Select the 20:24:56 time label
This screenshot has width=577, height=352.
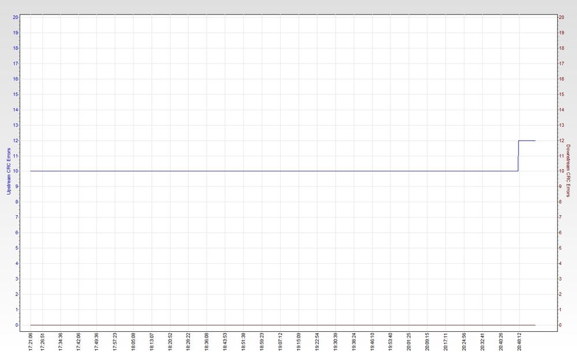point(464,342)
